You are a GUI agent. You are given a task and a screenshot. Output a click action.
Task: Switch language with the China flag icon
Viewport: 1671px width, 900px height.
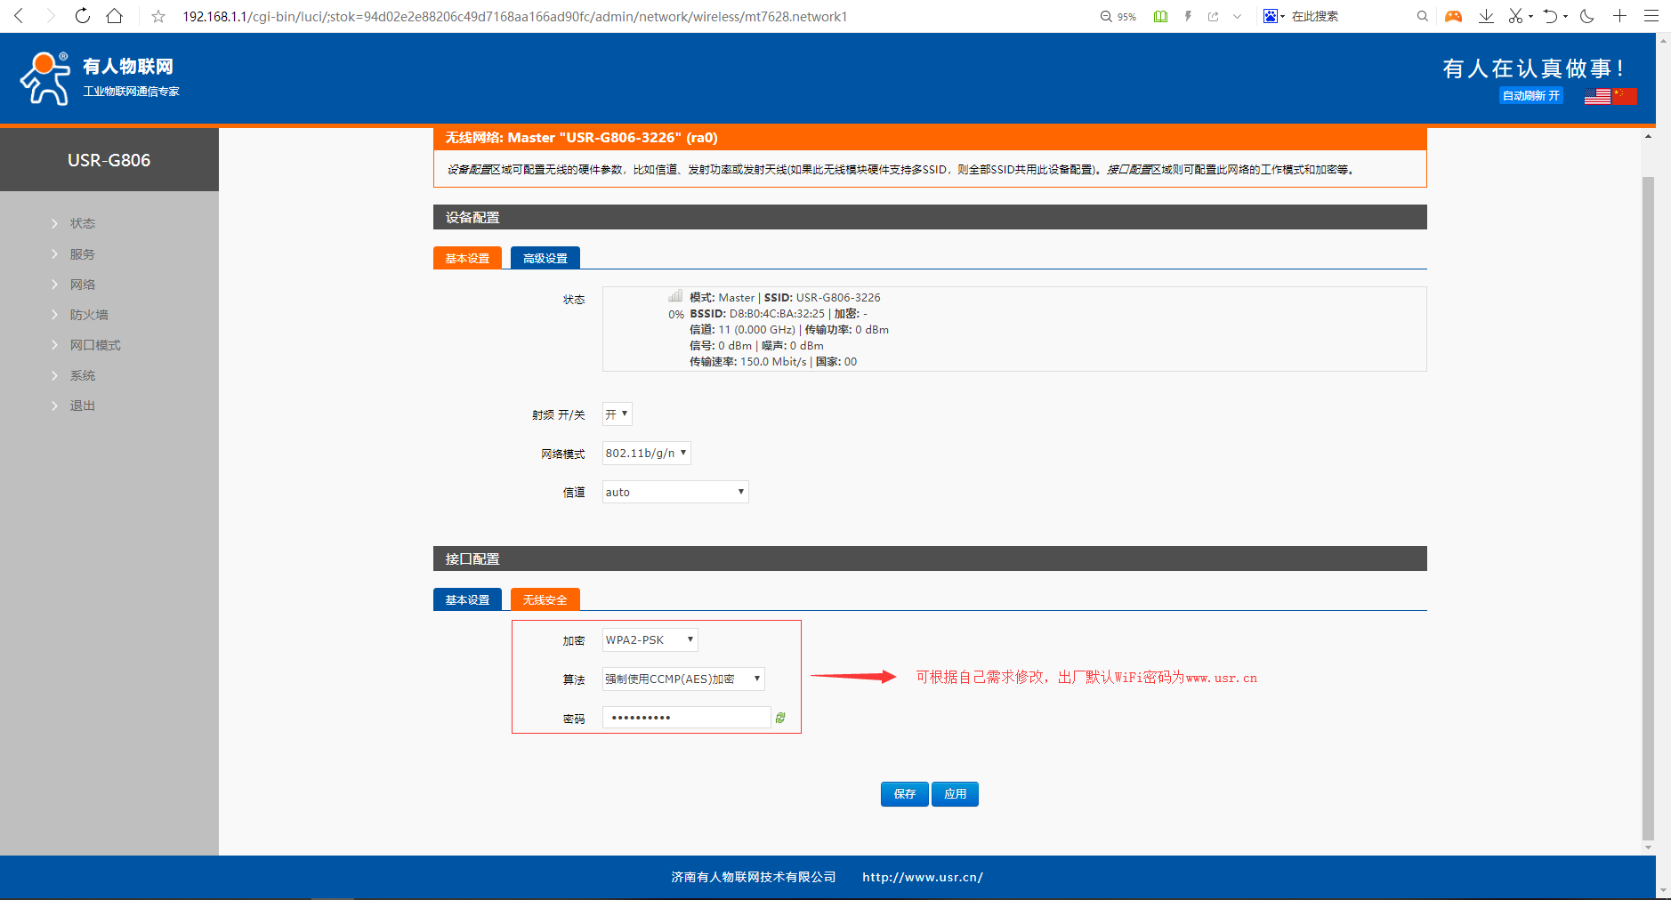pos(1625,96)
